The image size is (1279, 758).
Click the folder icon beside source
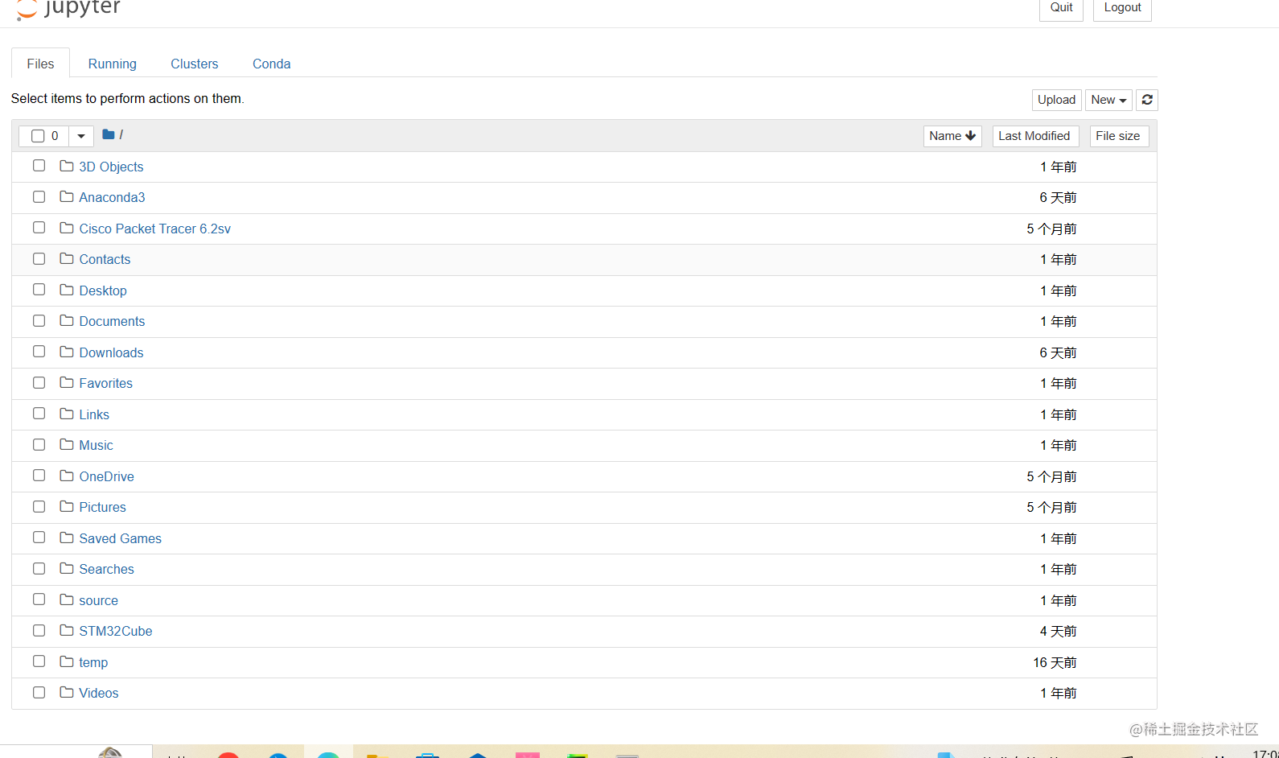[x=67, y=599]
